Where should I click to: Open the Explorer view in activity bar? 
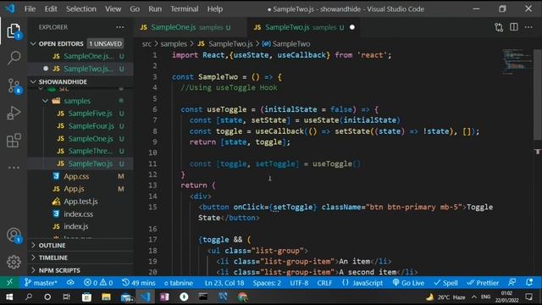pos(14,31)
